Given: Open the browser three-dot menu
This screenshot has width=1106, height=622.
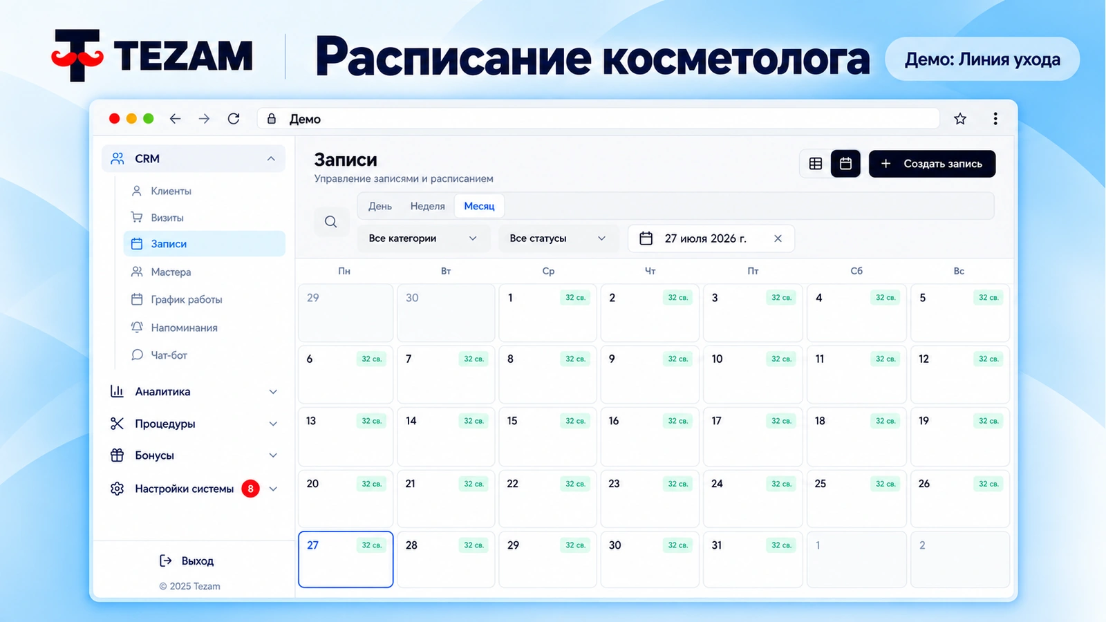Looking at the screenshot, I should [995, 119].
